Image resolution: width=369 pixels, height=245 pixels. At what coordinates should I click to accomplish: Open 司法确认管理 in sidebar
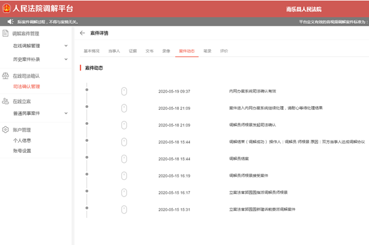26,87
